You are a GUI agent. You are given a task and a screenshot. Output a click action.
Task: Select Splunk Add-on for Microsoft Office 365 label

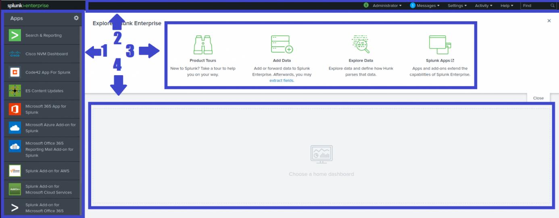[x=44, y=208]
